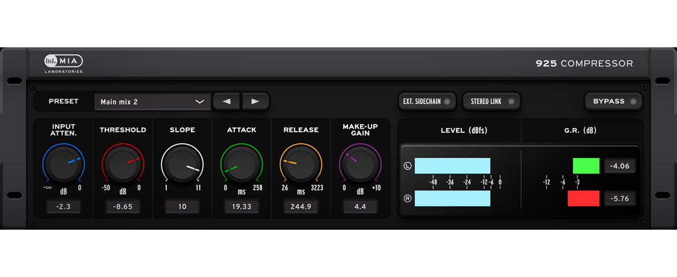Screen dimensions: 677x277
Task: Load the next preset with right arrow
Action: click(255, 102)
